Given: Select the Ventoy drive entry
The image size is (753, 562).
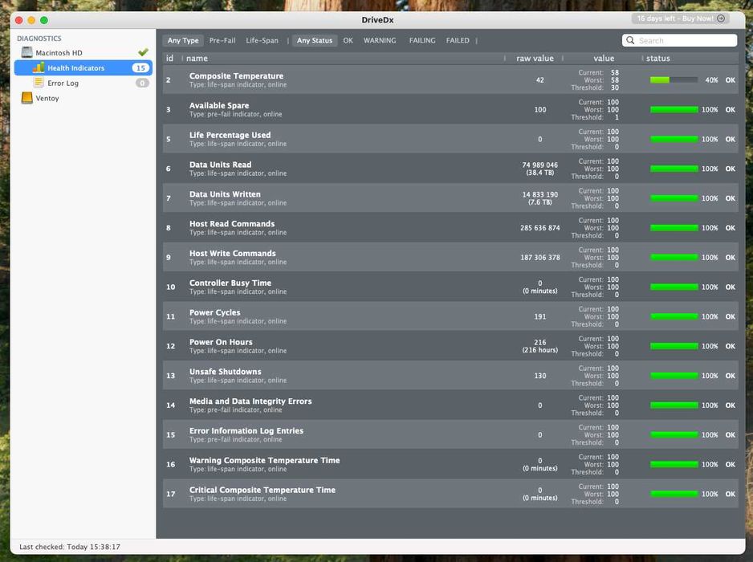Looking at the screenshot, I should click(47, 98).
